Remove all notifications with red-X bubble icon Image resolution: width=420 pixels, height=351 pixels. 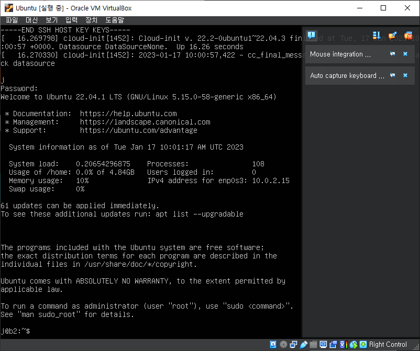pos(408,36)
